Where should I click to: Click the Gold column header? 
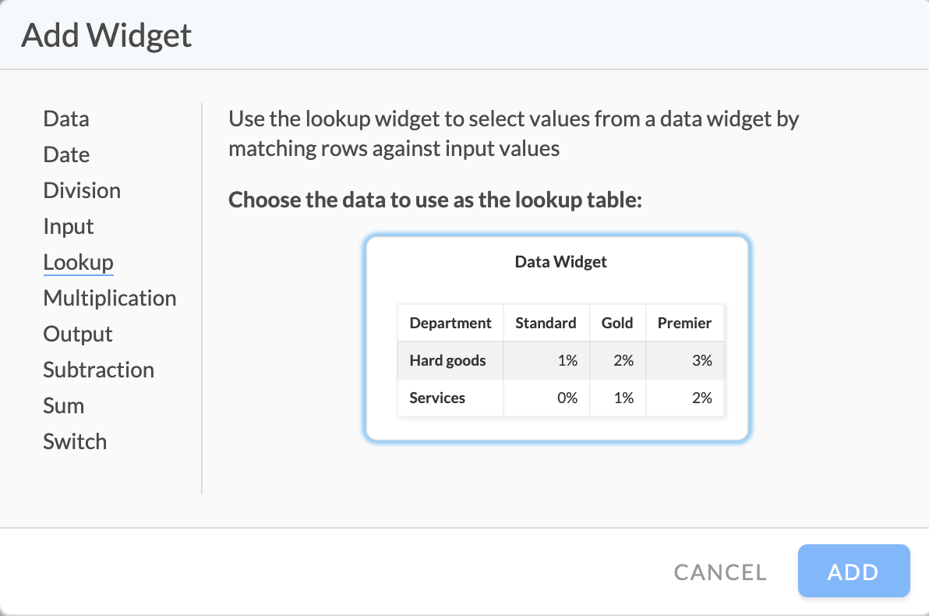click(616, 323)
